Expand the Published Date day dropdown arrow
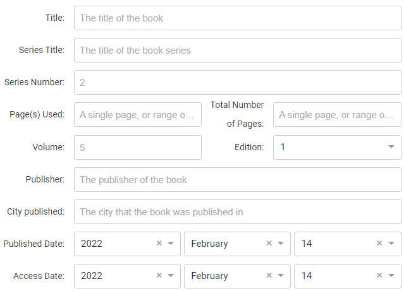 point(391,244)
